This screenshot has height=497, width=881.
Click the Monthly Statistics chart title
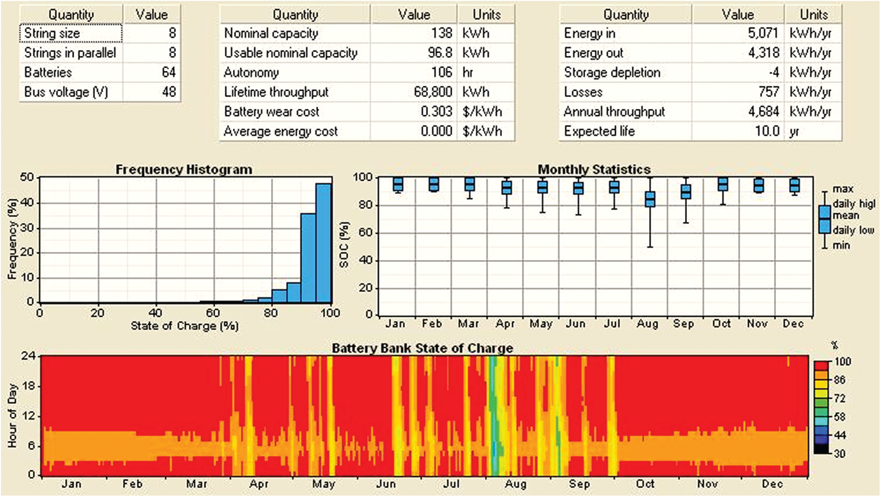[594, 170]
